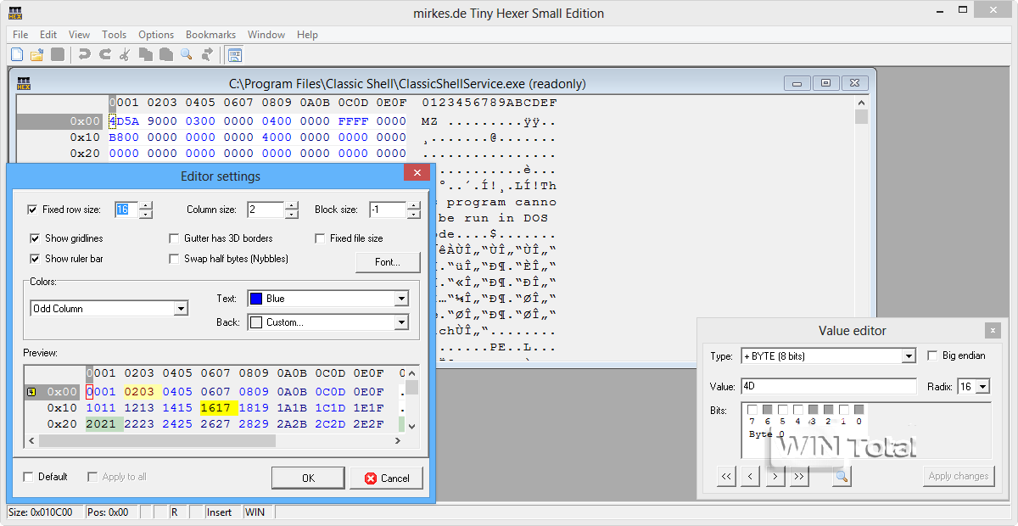Confirm settings with OK button
1018x526 pixels.
308,478
